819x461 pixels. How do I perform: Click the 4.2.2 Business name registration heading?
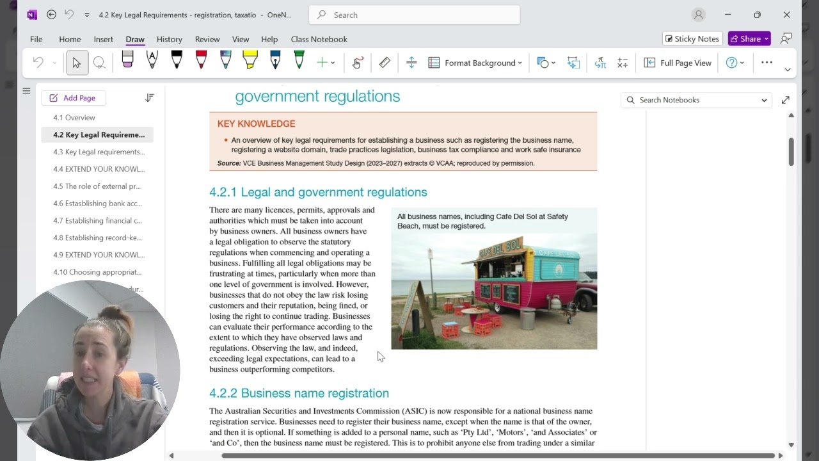[299, 393]
